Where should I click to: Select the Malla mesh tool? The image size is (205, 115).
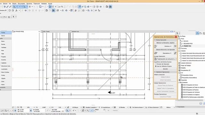(x=6, y=85)
